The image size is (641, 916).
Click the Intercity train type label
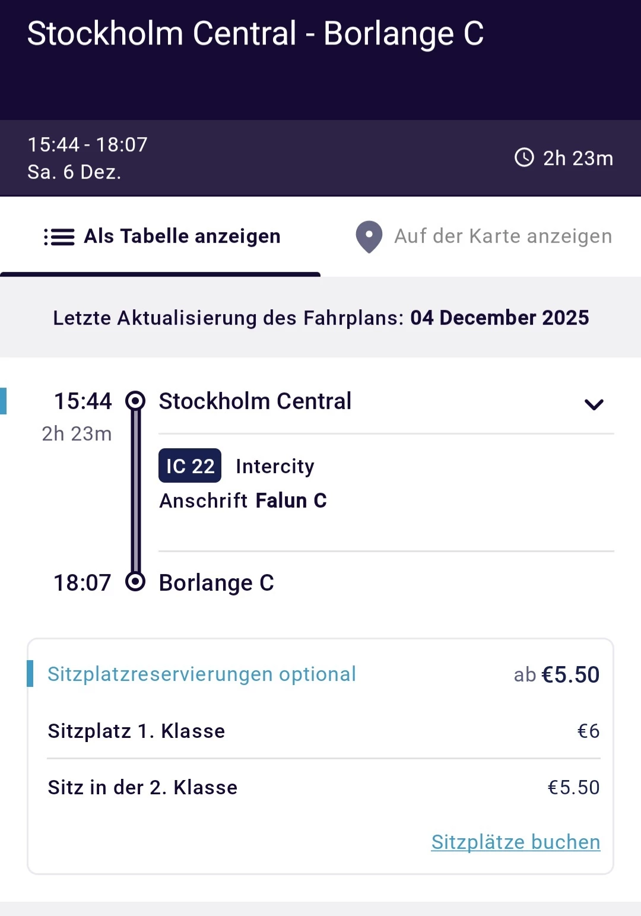275,467
